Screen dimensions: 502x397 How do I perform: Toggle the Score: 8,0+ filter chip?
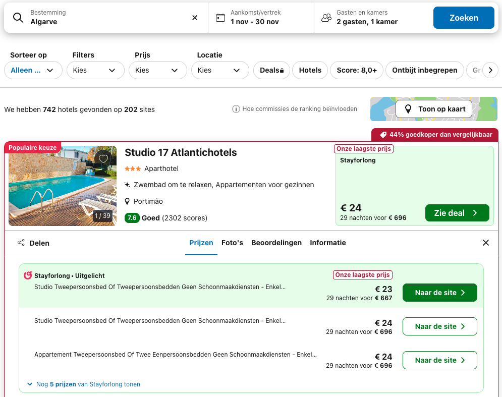pyautogui.click(x=357, y=70)
